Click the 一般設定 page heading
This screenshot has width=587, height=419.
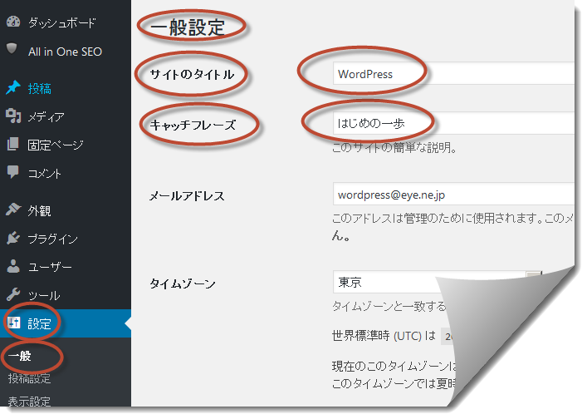[x=187, y=27]
